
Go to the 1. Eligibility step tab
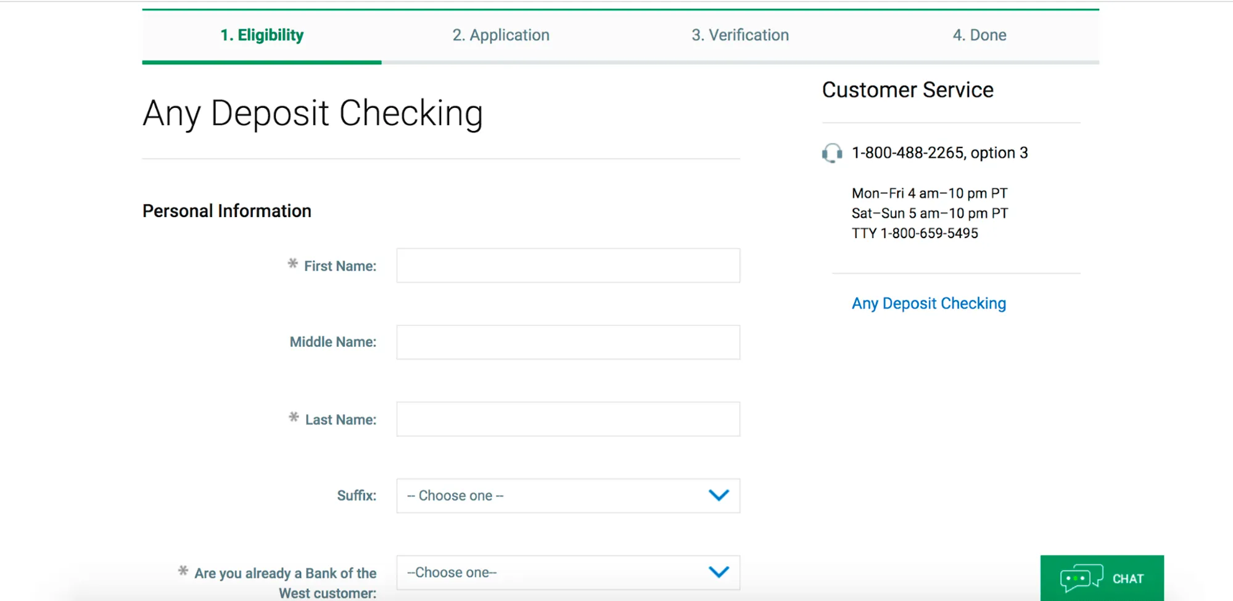point(262,35)
